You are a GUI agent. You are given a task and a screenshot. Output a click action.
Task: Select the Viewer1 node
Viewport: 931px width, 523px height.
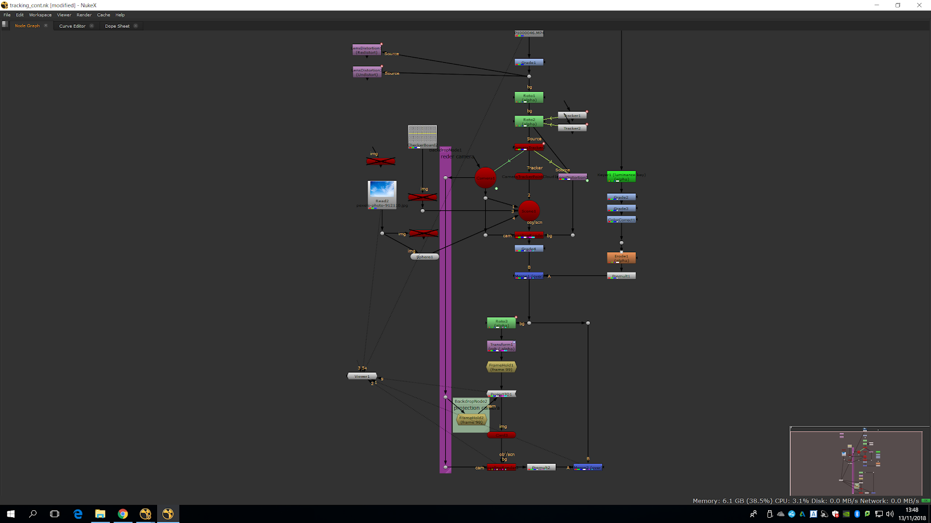362,376
